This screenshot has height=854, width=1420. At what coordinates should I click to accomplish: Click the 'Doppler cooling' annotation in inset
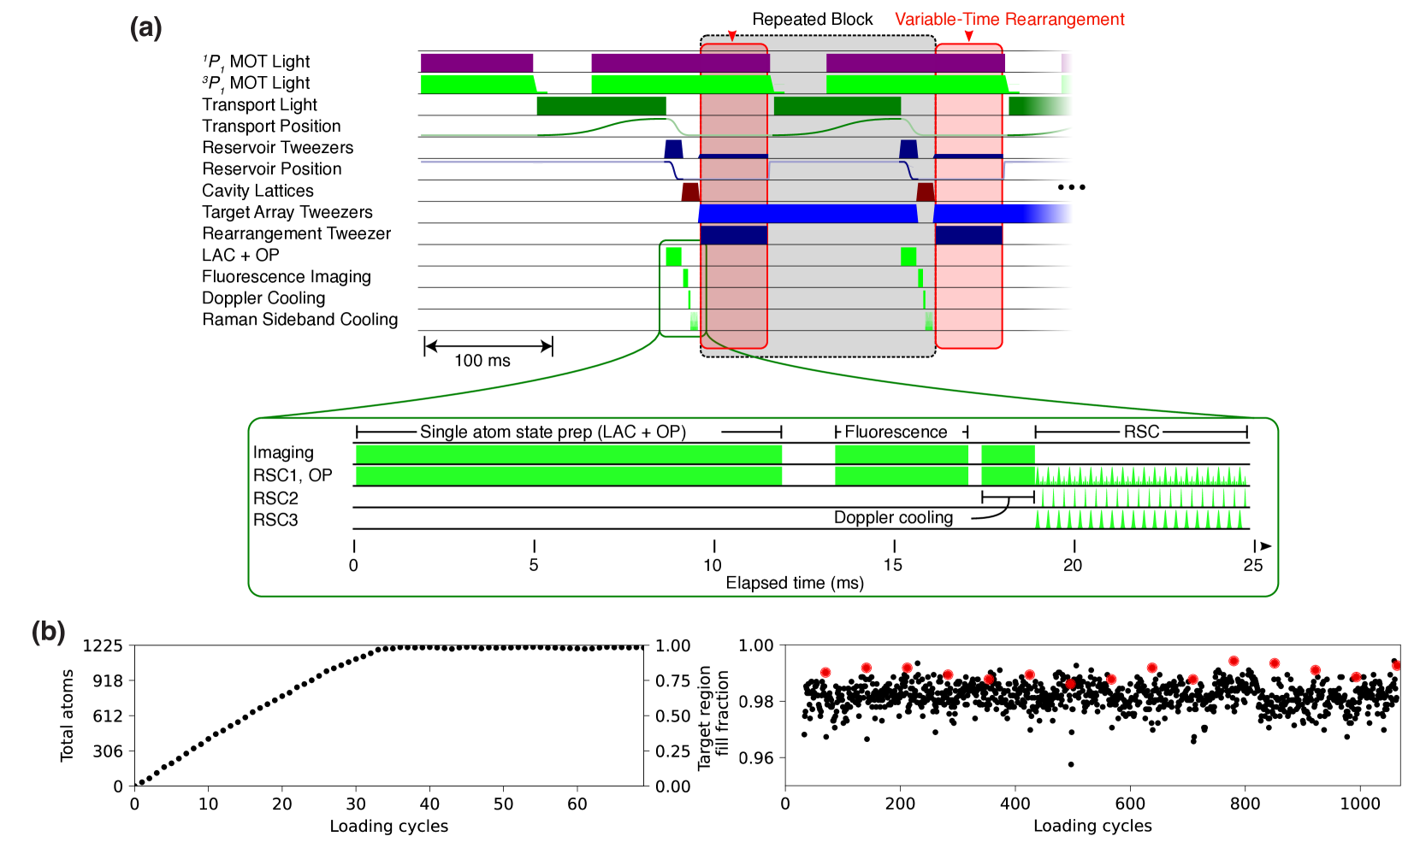tap(893, 517)
